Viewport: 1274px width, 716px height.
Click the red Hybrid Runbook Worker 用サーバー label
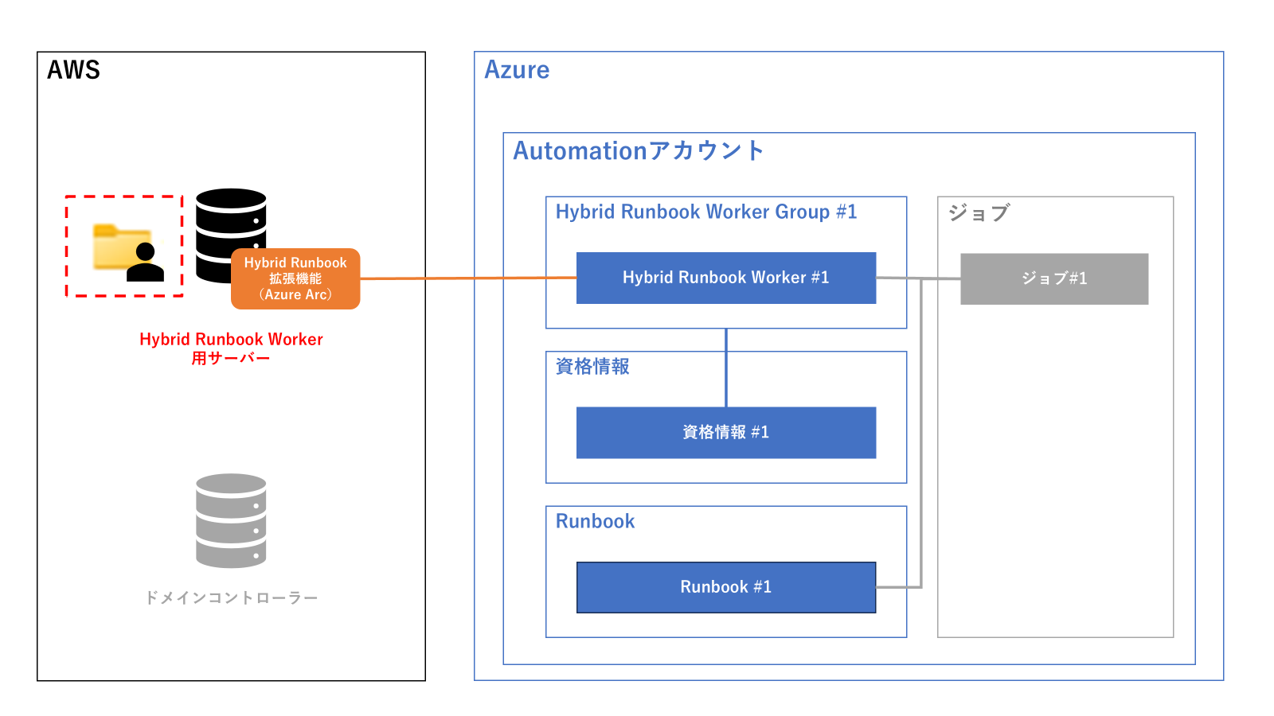(230, 348)
